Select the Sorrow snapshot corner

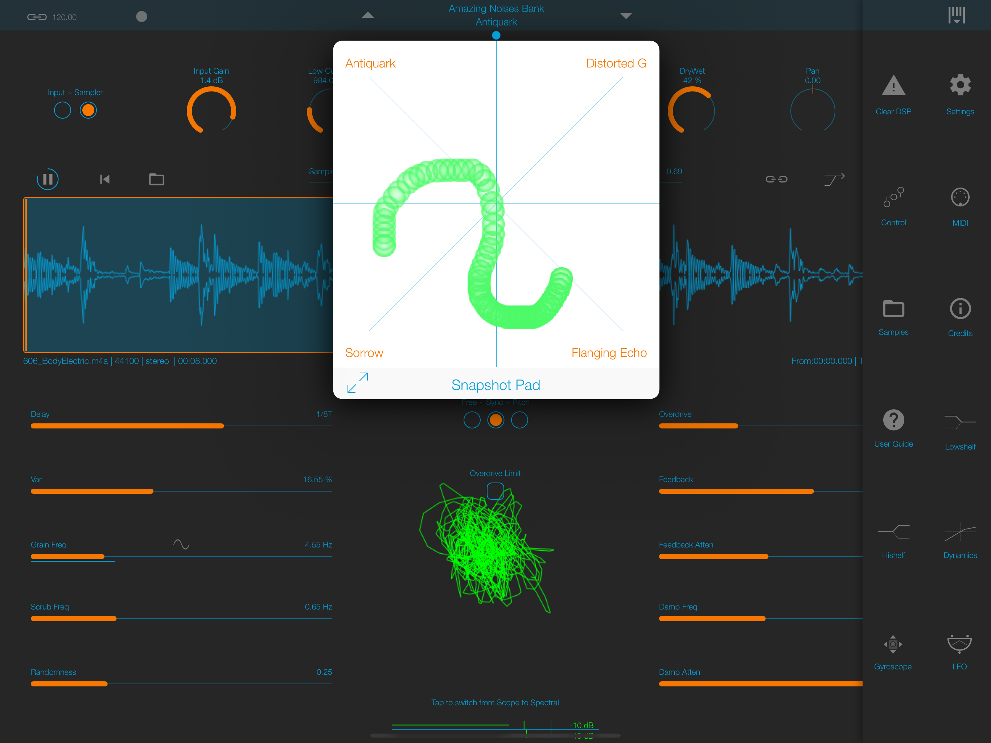364,353
